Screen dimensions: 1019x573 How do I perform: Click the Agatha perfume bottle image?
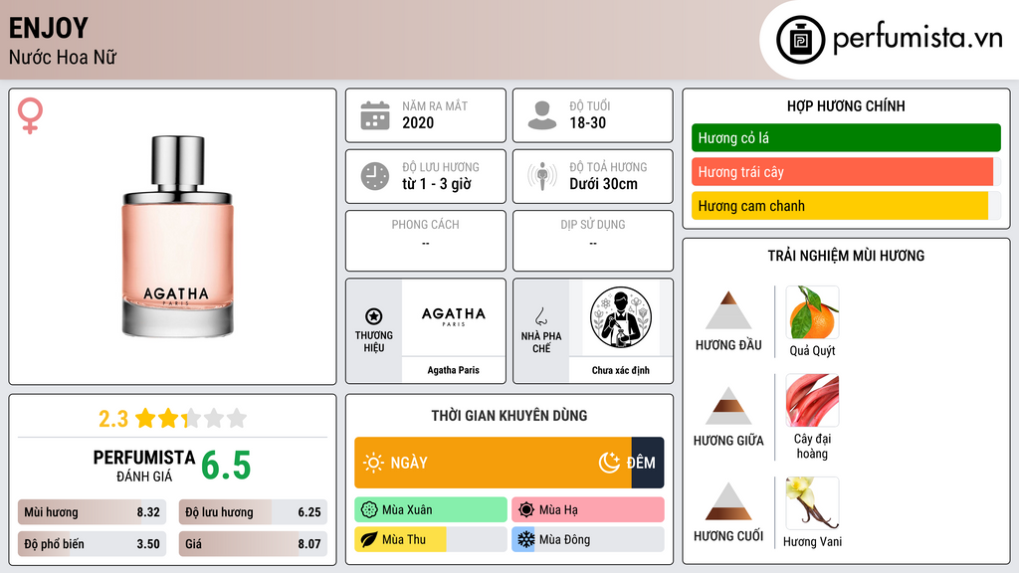click(x=177, y=237)
